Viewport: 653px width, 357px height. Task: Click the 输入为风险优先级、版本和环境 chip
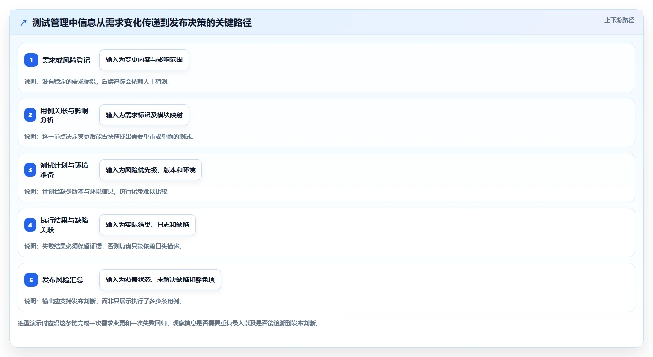click(x=151, y=170)
